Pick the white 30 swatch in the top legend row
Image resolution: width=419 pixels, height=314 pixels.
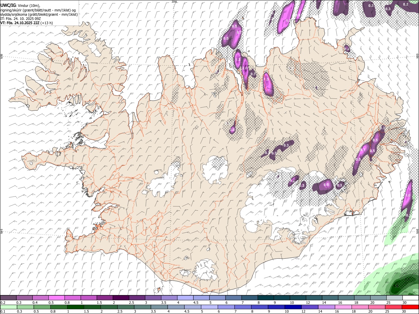click(x=411, y=298)
